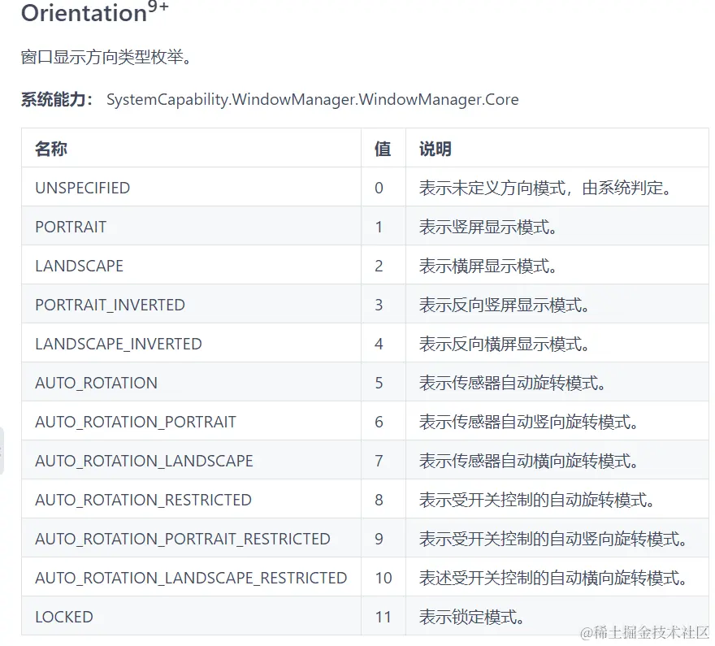This screenshot has height=646, width=715.
Task: Click the Orientation heading
Action: 94,12
